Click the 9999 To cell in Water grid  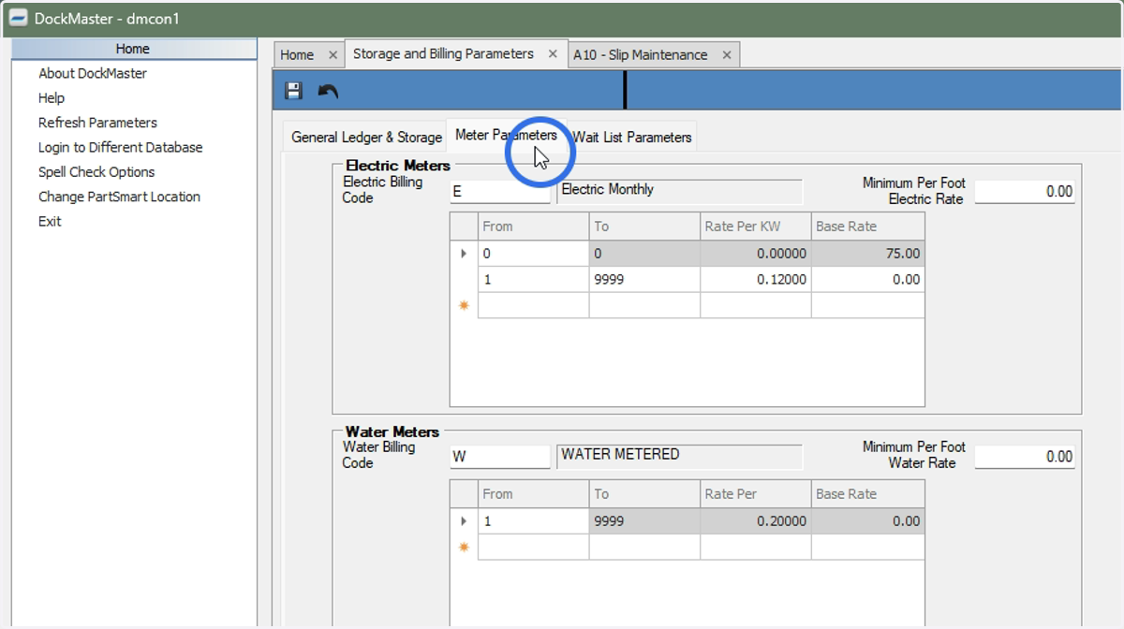click(x=644, y=521)
